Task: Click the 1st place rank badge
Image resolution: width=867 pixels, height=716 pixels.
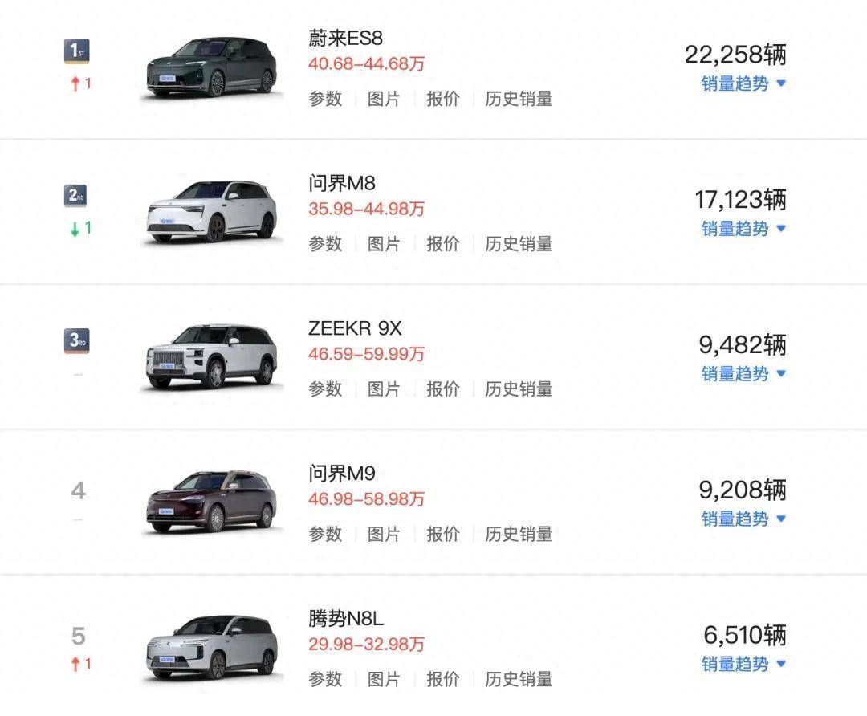Action: tap(77, 52)
